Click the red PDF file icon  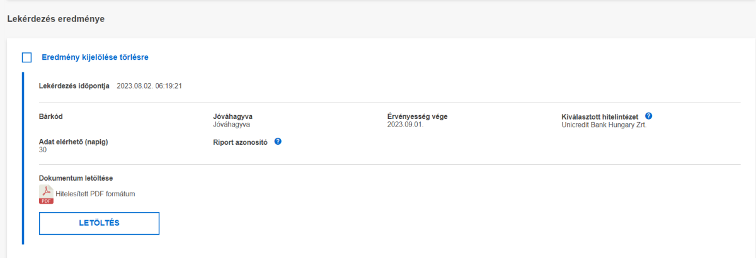[46, 194]
